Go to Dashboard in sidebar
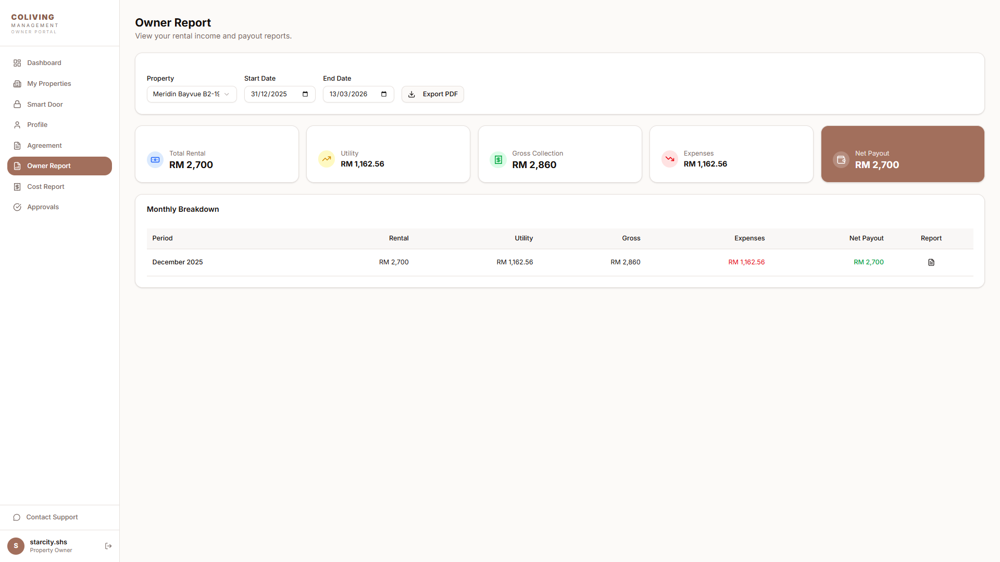1000x562 pixels. (x=44, y=63)
